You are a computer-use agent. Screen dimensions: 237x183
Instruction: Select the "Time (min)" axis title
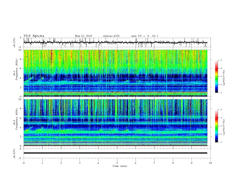(x=120, y=166)
